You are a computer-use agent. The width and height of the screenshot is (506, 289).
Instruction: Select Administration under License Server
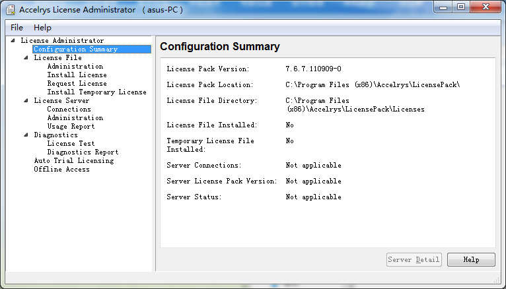pos(75,118)
